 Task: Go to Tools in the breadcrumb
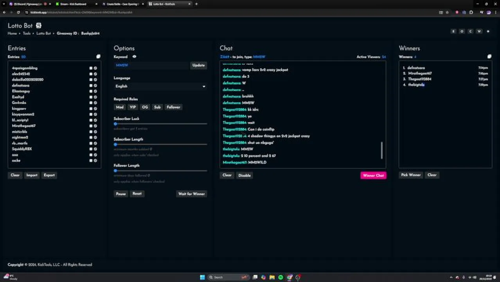click(26, 34)
